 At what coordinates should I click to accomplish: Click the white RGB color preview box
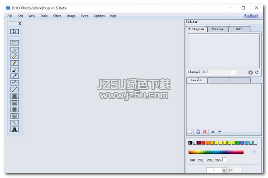point(225,160)
